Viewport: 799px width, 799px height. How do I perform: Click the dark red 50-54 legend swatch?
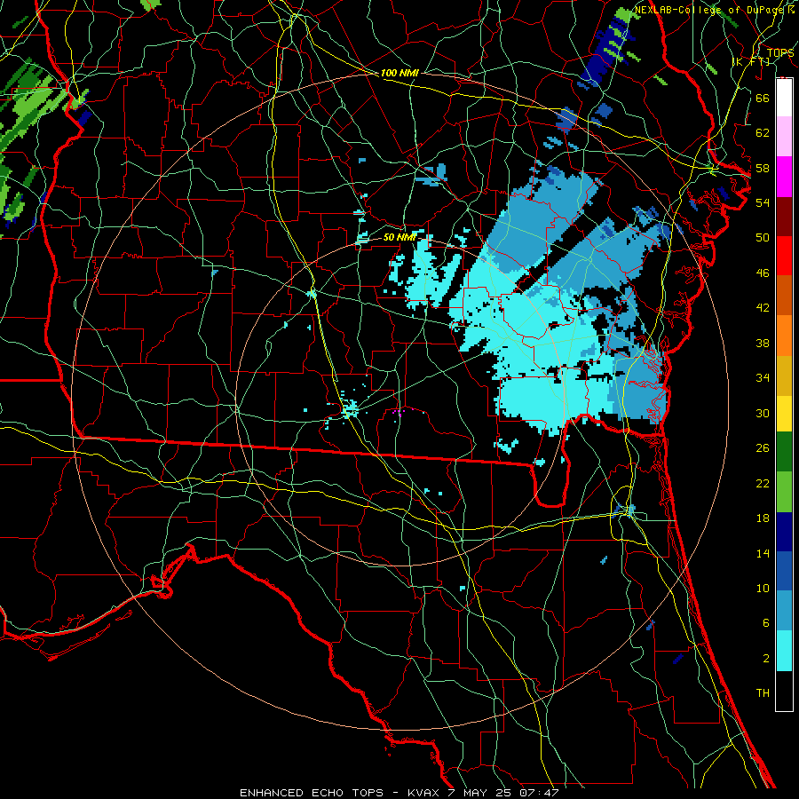[x=784, y=217]
